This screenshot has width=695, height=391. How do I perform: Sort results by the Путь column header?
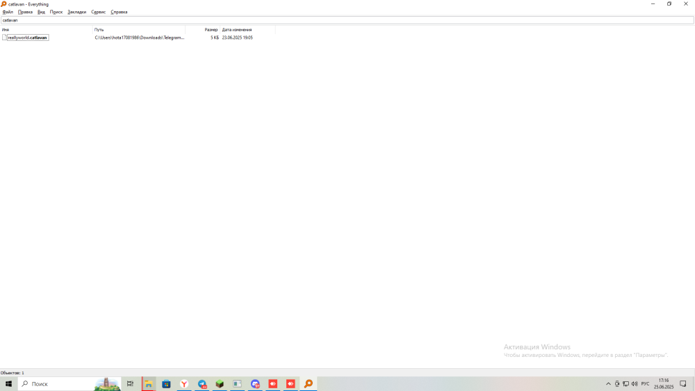[x=139, y=30]
